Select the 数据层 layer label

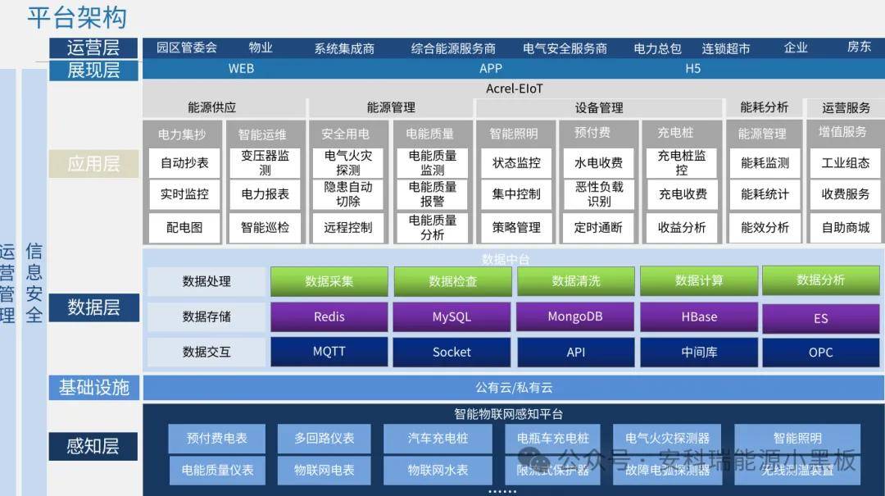click(x=93, y=307)
